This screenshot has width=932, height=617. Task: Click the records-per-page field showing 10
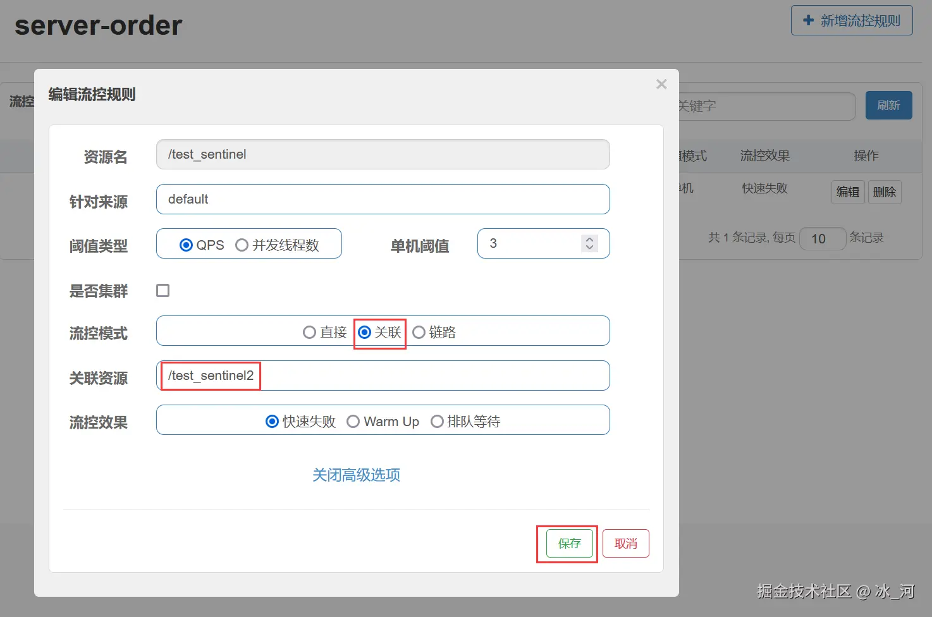tap(823, 238)
